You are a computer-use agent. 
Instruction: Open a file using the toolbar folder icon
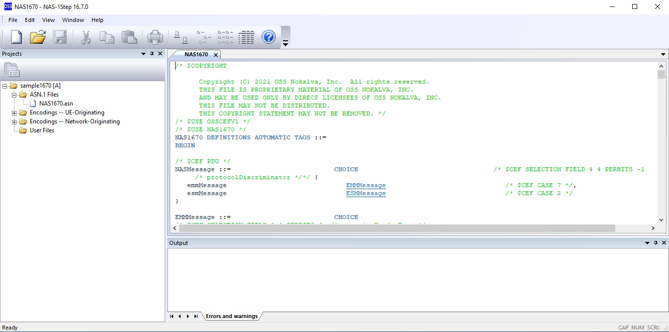click(38, 37)
